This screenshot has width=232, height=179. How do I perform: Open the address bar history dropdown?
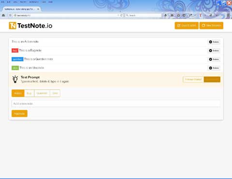point(118,15)
